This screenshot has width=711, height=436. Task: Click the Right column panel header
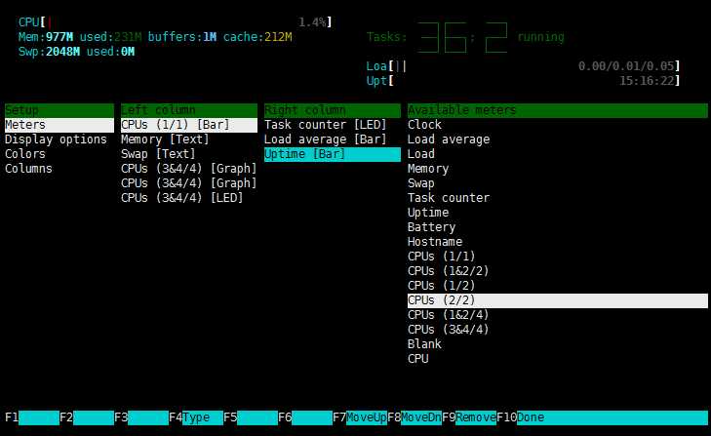(333, 110)
